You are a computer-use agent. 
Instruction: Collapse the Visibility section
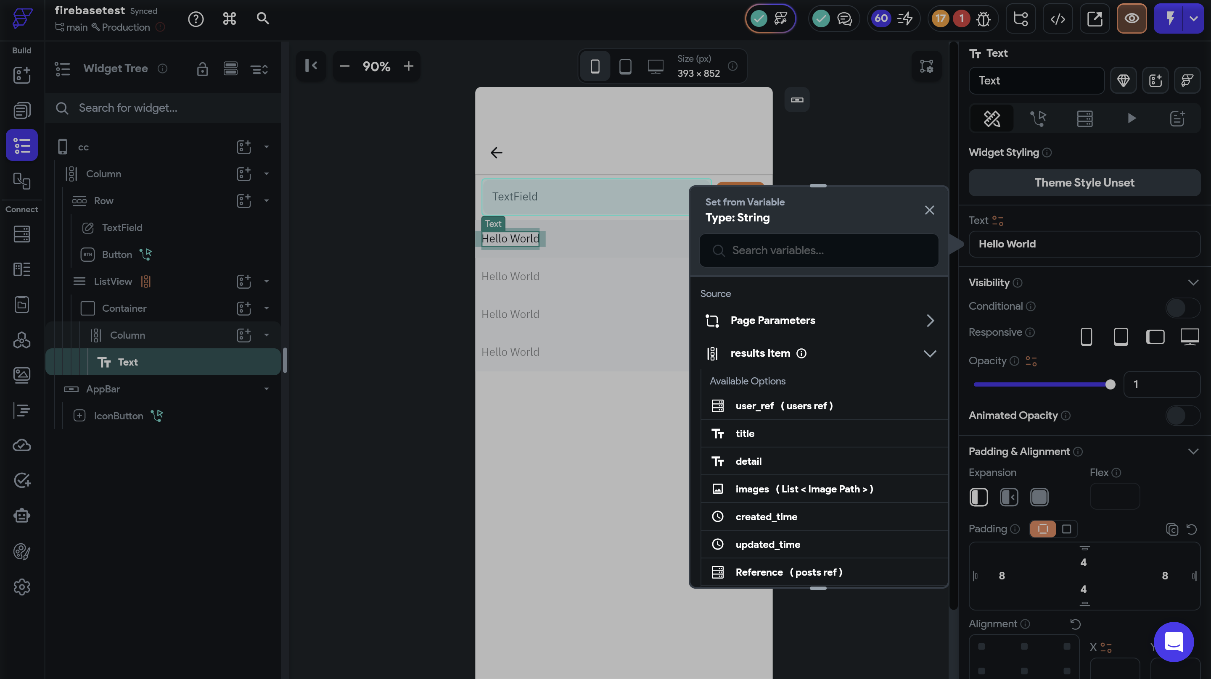1192,282
